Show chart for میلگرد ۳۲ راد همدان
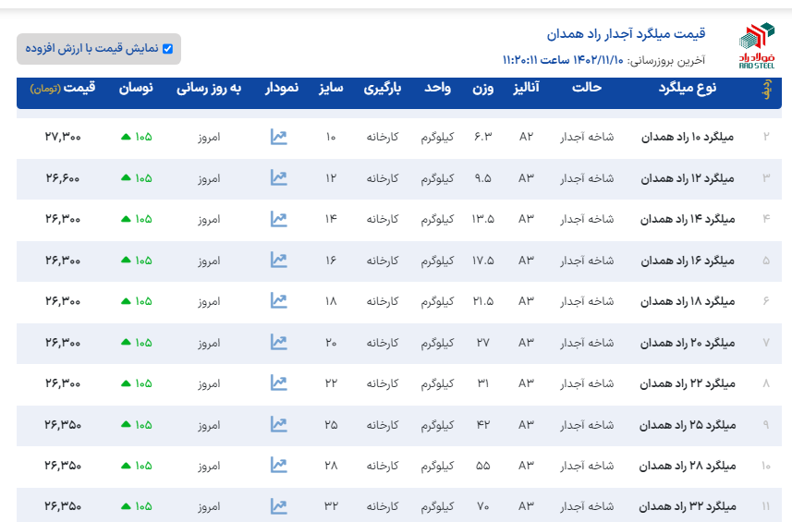Viewport: 792px width, 522px height. pos(278,506)
